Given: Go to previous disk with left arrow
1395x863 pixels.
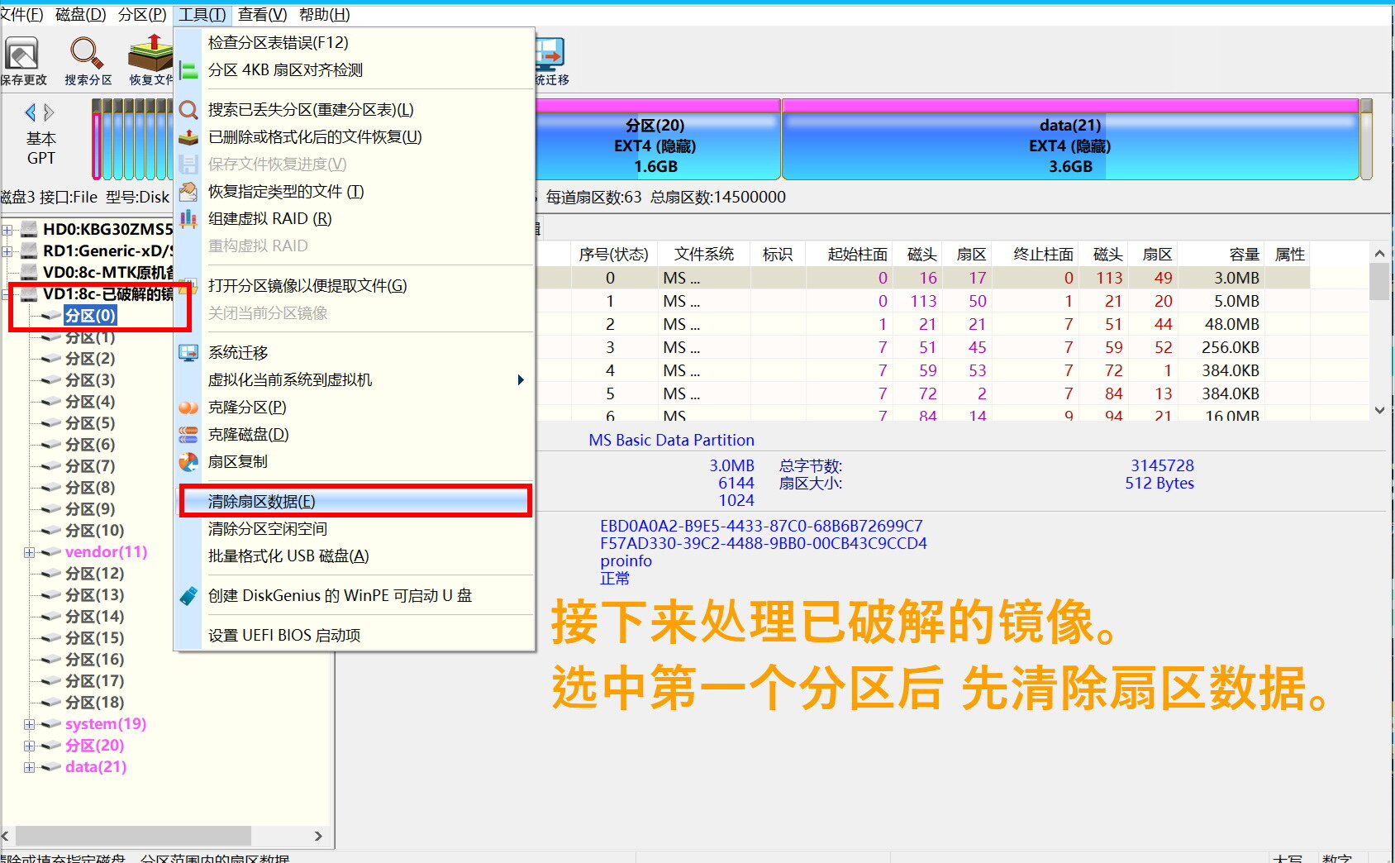Looking at the screenshot, I should click(31, 112).
